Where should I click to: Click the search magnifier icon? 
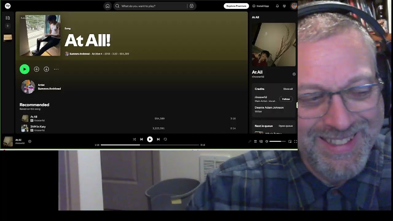coord(117,6)
